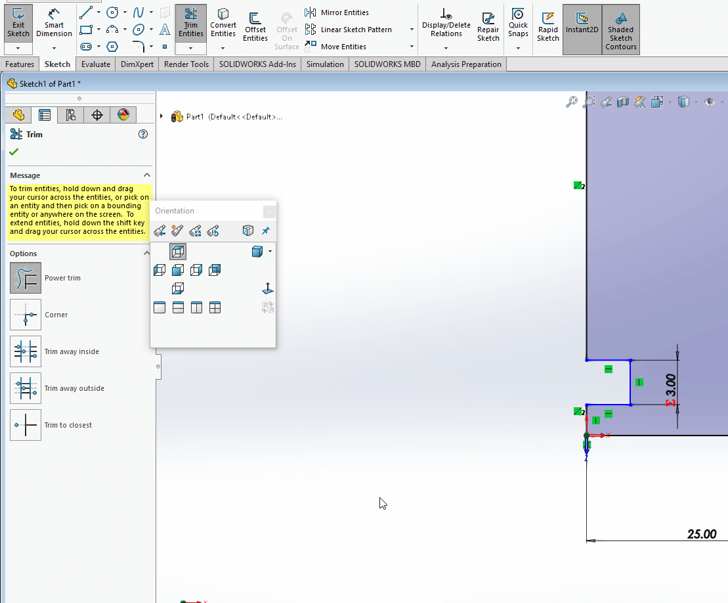
Task: Click Previous View in Orientation dialog
Action: (160, 231)
